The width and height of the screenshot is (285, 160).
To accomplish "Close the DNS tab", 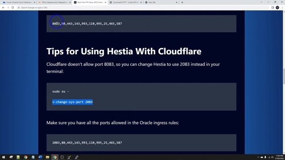I will pyautogui.click(x=70, y=2).
